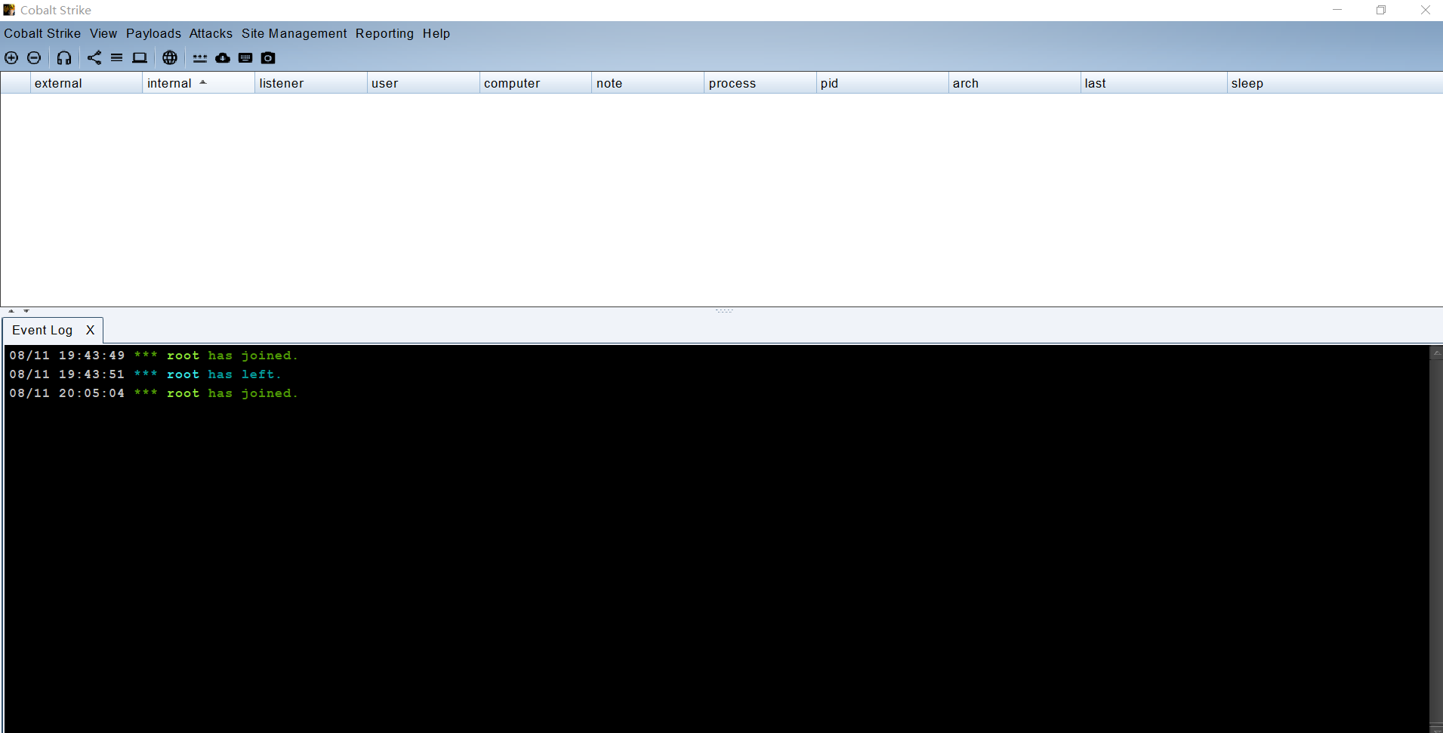Sort sessions by external column
This screenshot has width=1443, height=733.
click(x=86, y=83)
